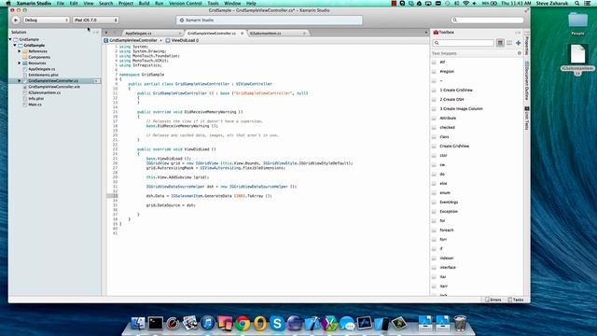Open IGSalesmanItem.cs from solution tree
This screenshot has height=336, width=597.
(x=44, y=92)
